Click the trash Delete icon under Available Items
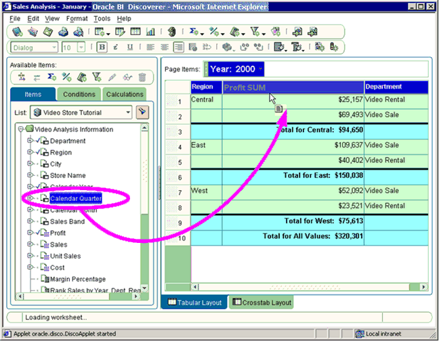Screen dimensions: 439x341 pos(142,77)
